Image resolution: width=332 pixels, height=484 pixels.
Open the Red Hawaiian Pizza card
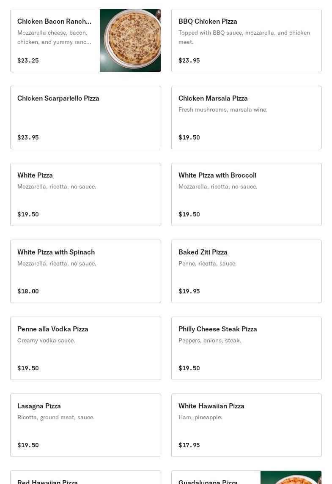(85, 477)
